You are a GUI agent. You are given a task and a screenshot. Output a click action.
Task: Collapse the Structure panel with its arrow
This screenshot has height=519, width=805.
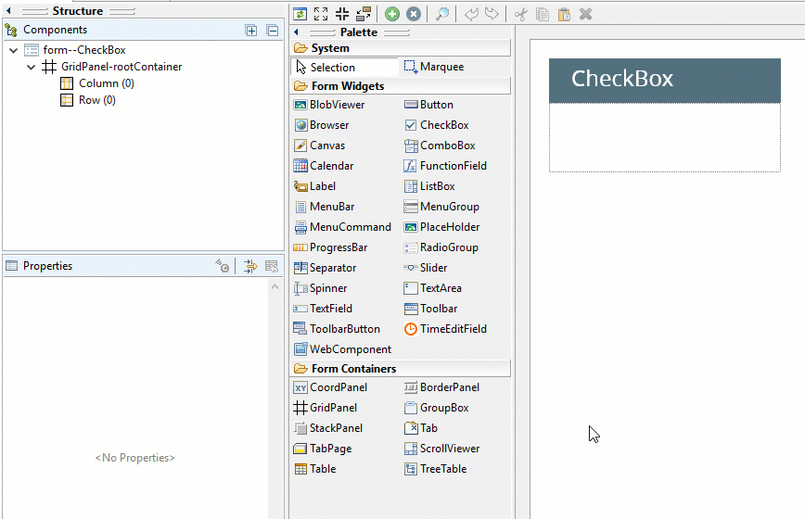point(8,11)
